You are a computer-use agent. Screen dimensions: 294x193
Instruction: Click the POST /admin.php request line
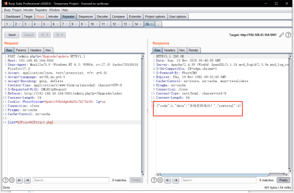tap(46, 56)
